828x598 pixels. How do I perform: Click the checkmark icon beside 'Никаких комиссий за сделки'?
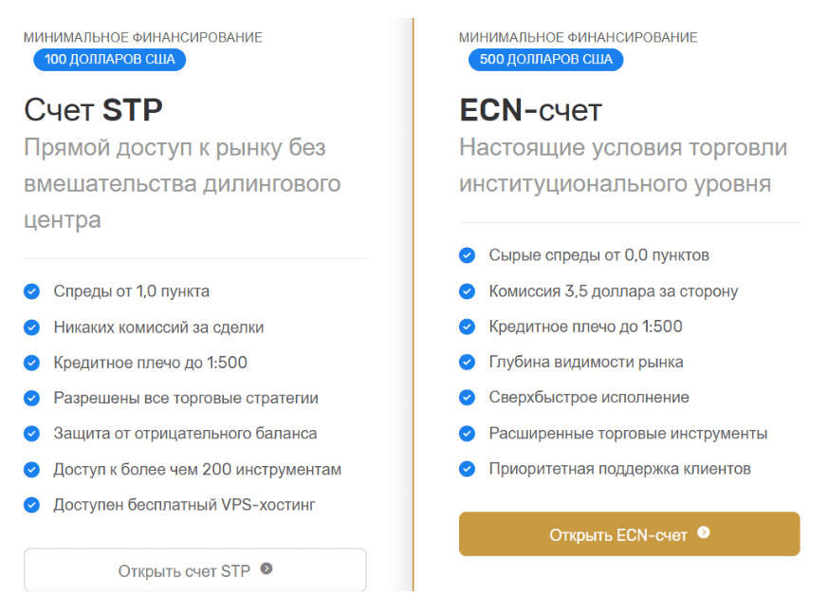(33, 327)
